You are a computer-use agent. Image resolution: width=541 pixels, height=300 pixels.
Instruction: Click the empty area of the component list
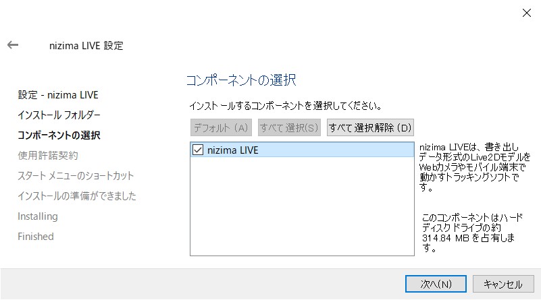[x=301, y=209]
